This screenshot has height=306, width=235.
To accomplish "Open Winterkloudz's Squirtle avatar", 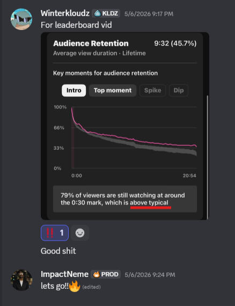I will pos(21,19).
